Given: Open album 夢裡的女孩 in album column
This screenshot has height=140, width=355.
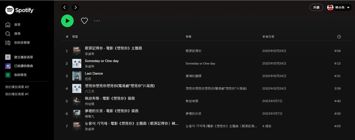Looking at the screenshot, I should click(x=193, y=113).
